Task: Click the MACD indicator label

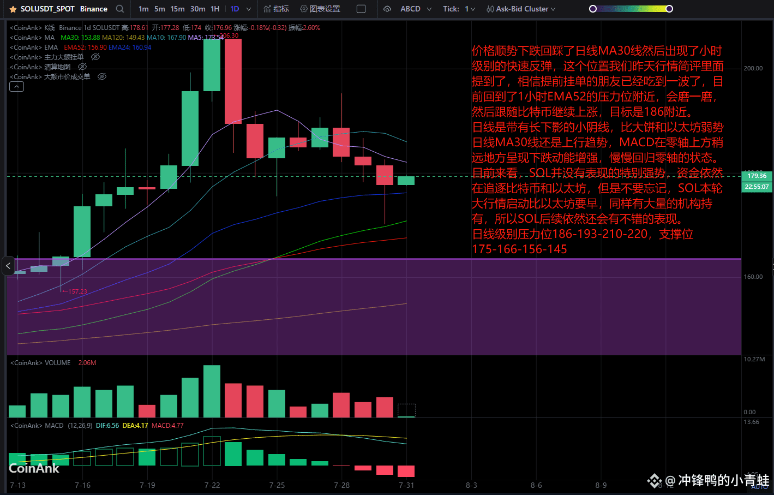Action: [x=54, y=425]
